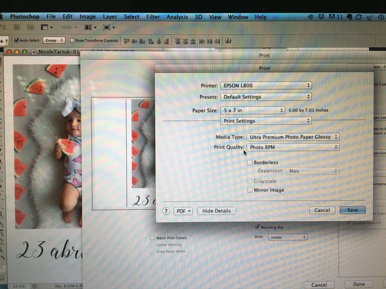Screen dimensions: 386x289
Task: Click the Arrange Documents icon
Action: (88, 27)
